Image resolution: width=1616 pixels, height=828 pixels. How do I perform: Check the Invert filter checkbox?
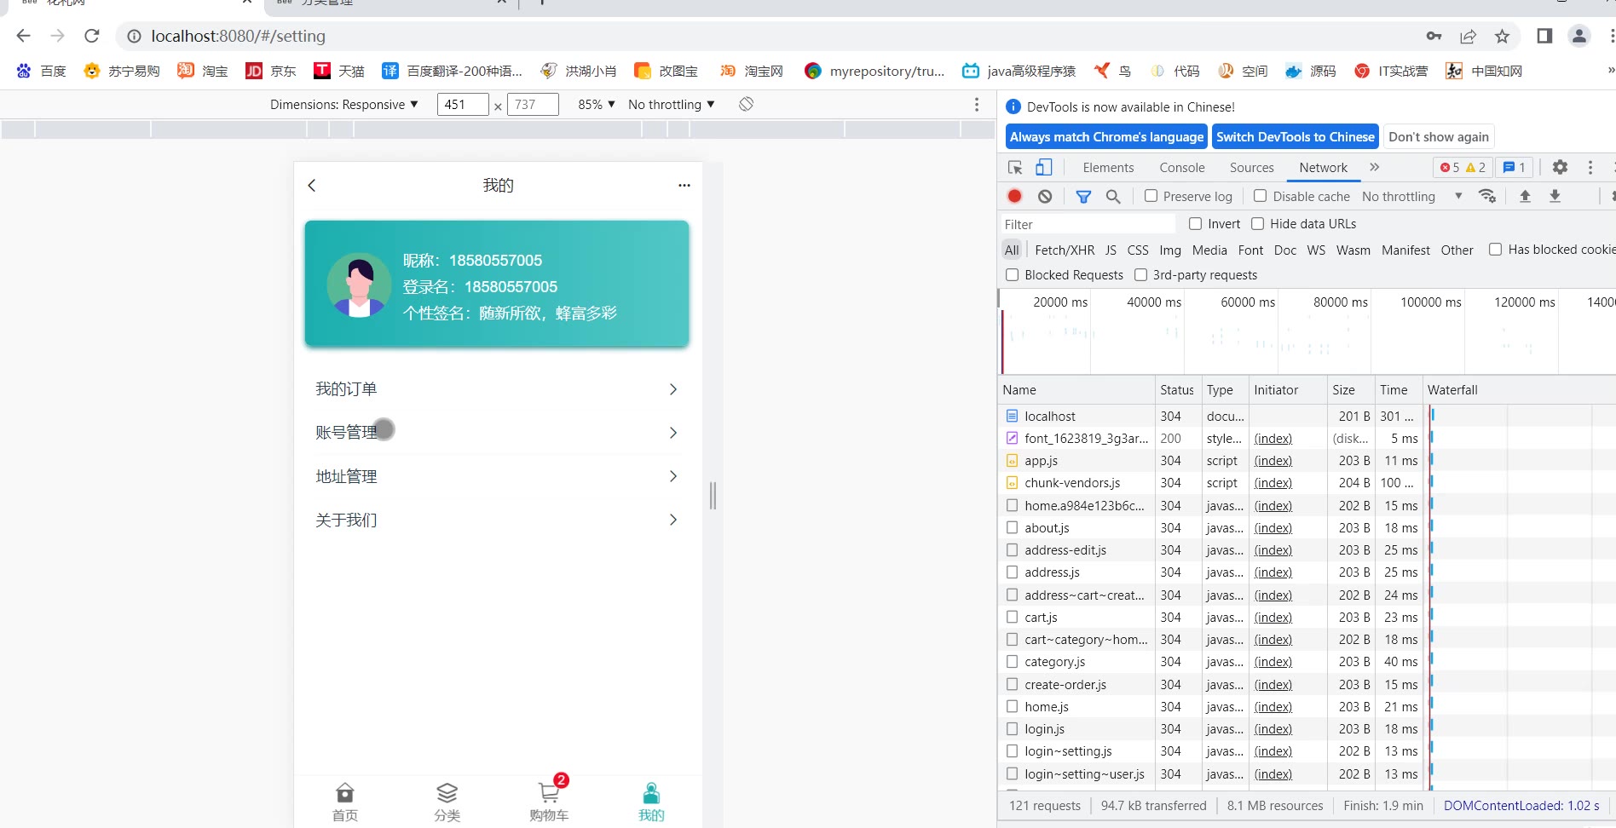(1195, 223)
